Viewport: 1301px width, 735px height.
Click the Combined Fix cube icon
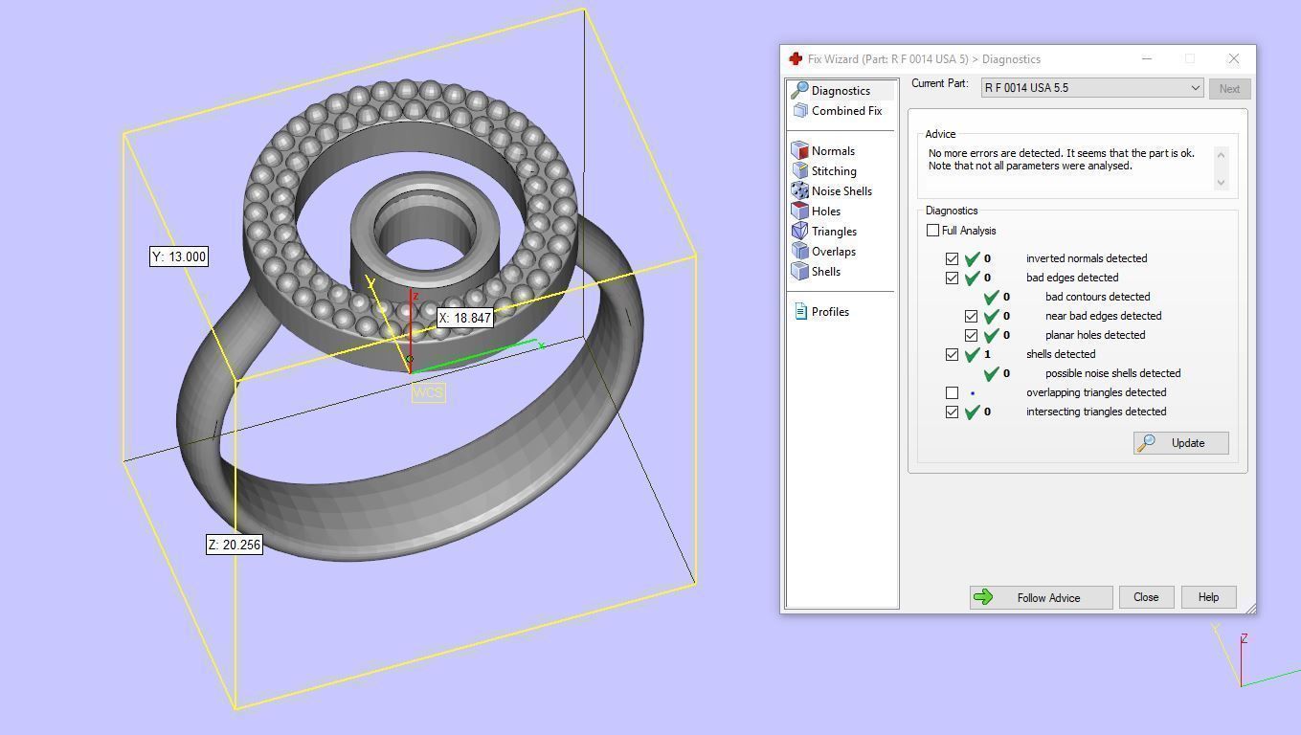(x=800, y=111)
